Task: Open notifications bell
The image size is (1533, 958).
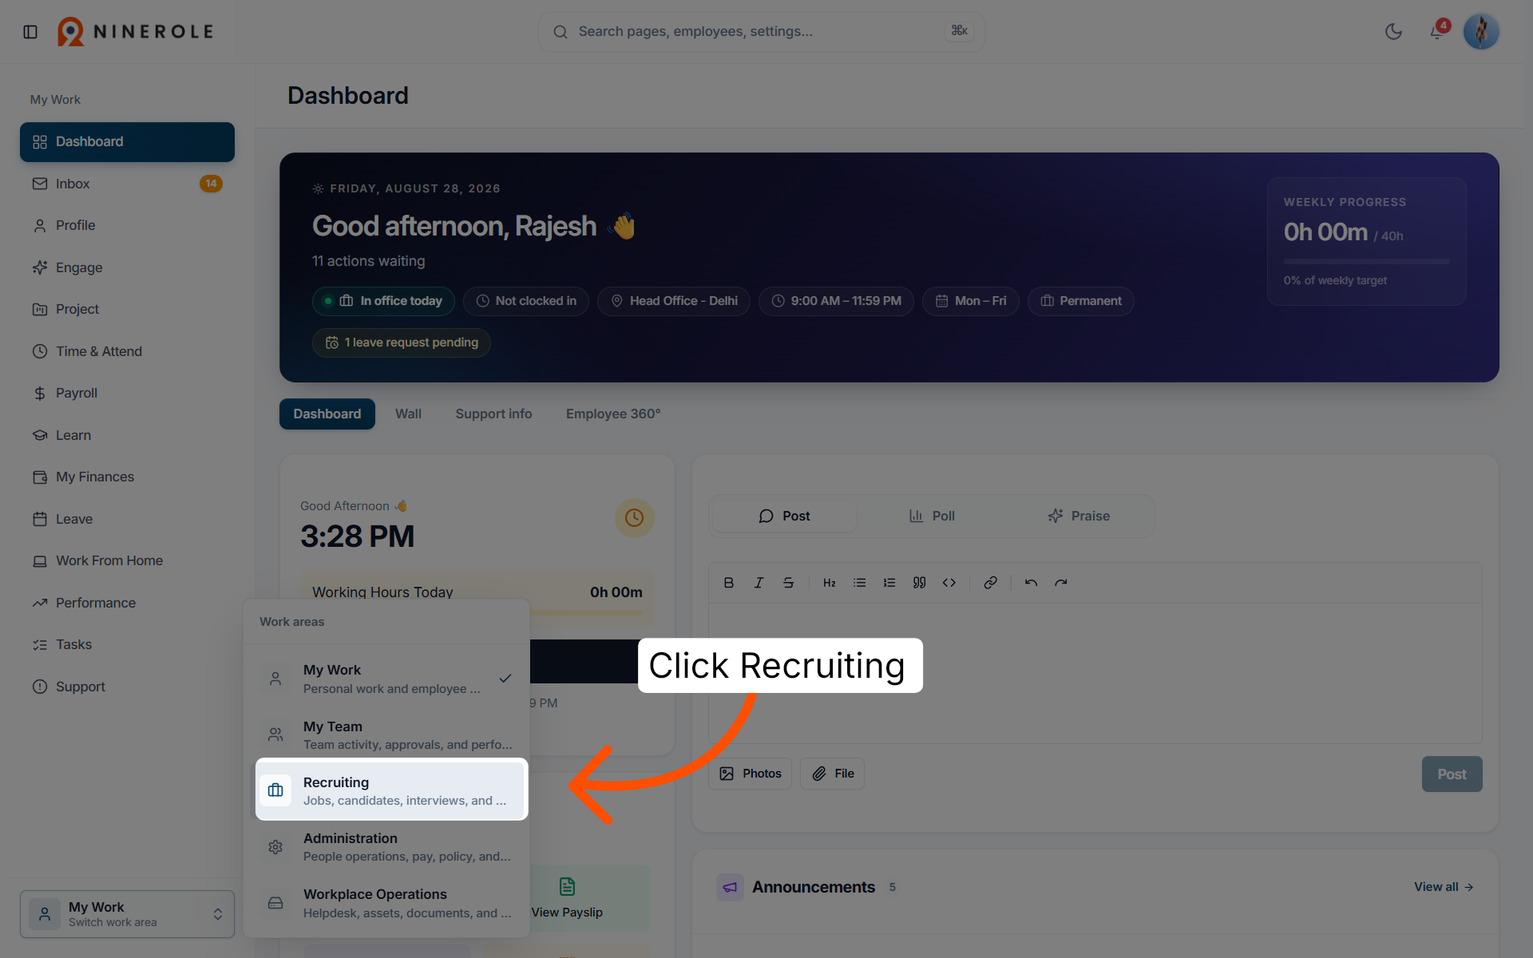Action: (1437, 32)
